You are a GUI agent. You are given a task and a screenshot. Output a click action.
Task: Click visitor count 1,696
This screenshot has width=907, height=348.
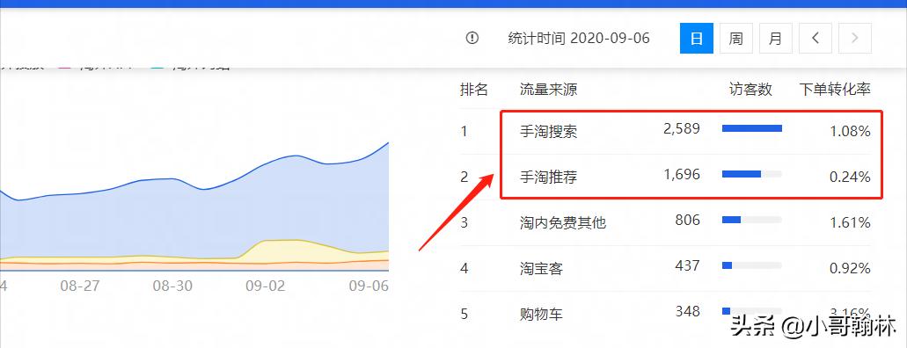point(682,174)
